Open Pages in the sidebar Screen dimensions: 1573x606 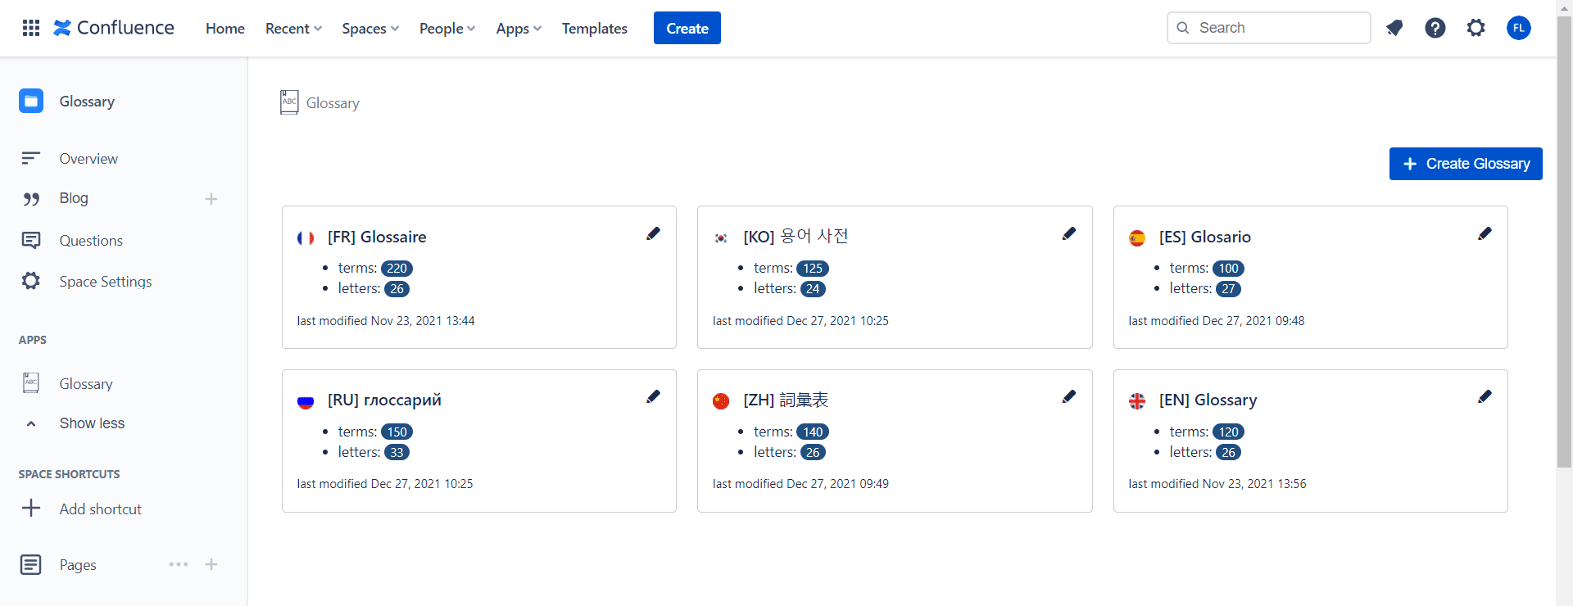[78, 565]
